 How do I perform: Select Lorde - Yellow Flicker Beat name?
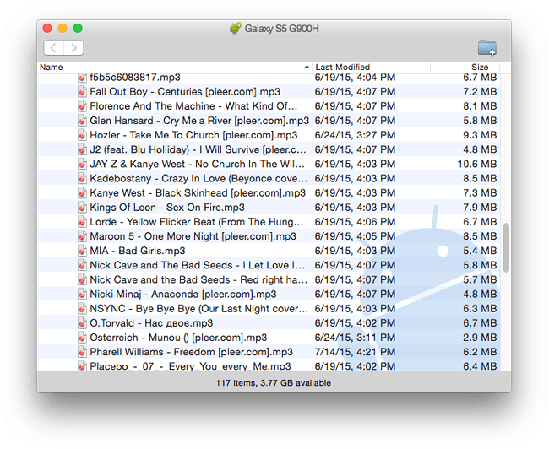pyautogui.click(x=197, y=222)
